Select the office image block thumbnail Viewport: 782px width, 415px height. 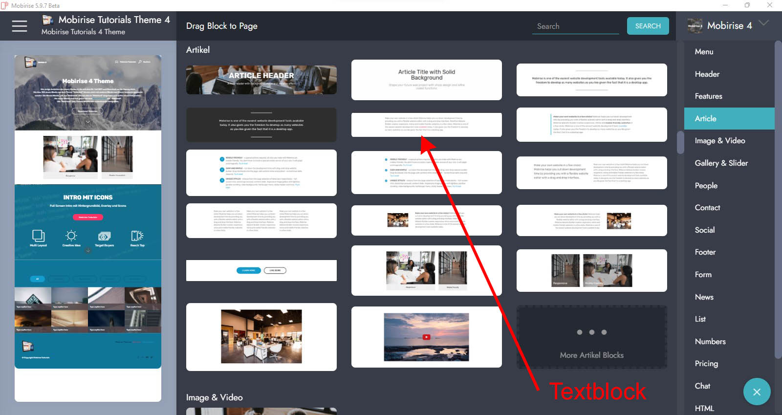coord(261,337)
